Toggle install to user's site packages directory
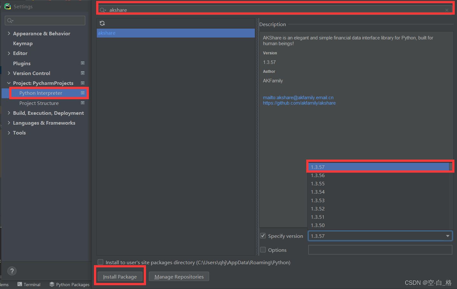Image resolution: width=457 pixels, height=289 pixels. pyautogui.click(x=100, y=262)
